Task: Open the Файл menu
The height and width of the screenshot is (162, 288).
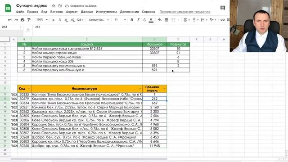Action: [20, 12]
